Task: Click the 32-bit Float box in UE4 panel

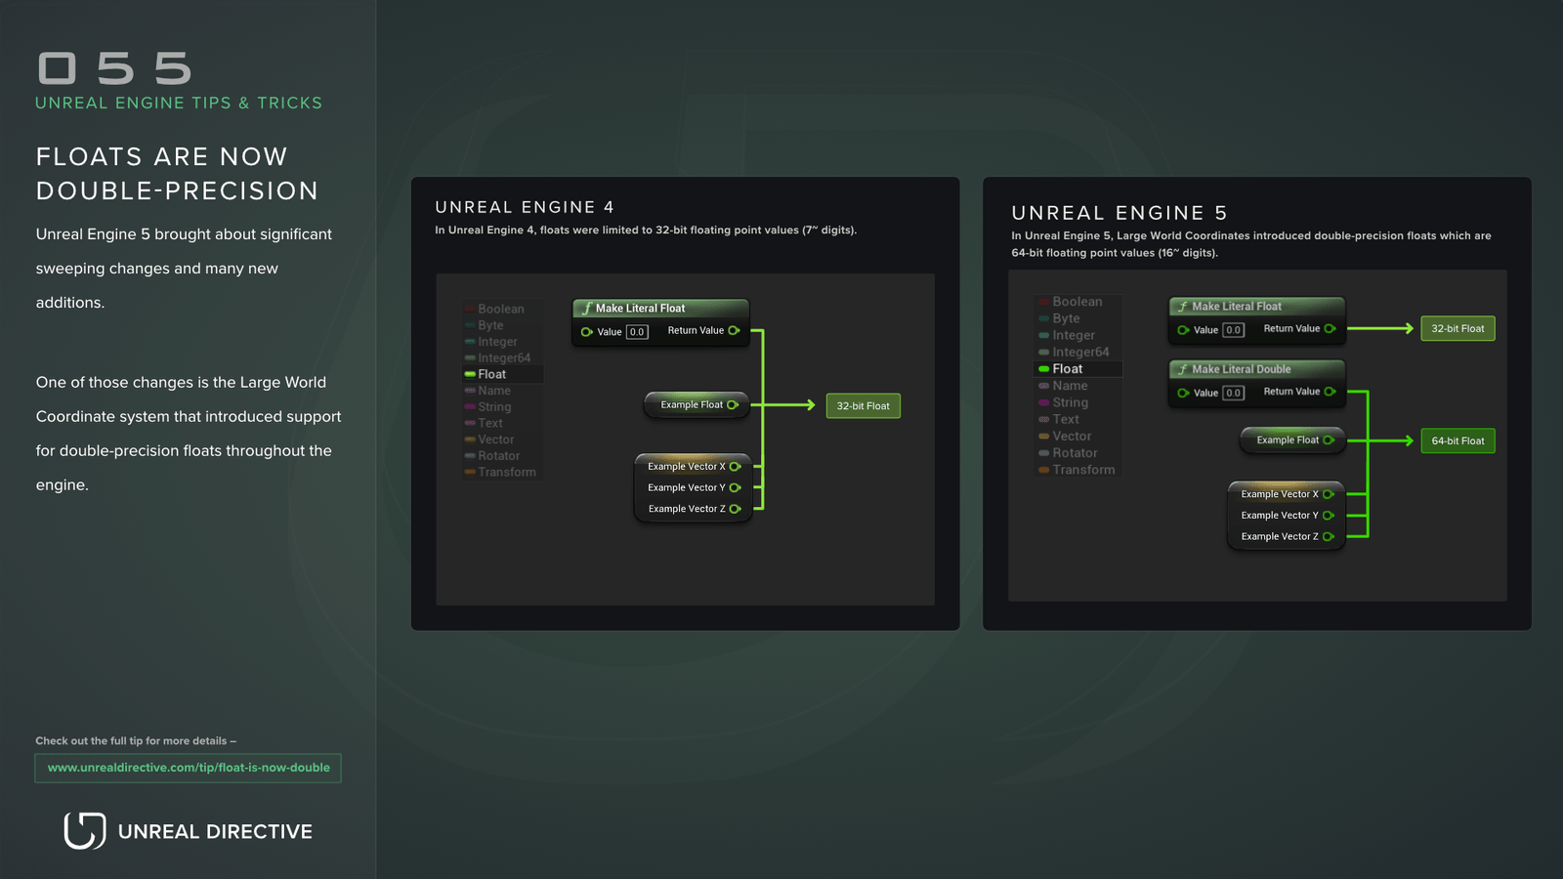Action: point(863,405)
